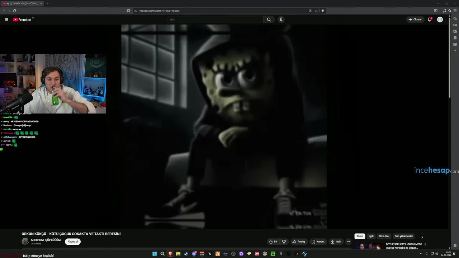Go back in browser history

click(4, 11)
